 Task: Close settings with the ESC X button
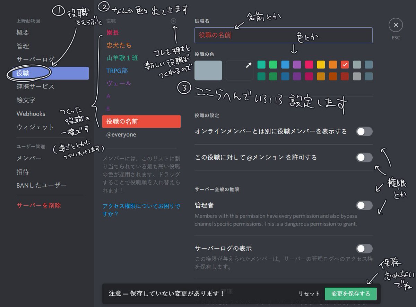pyautogui.click(x=396, y=25)
